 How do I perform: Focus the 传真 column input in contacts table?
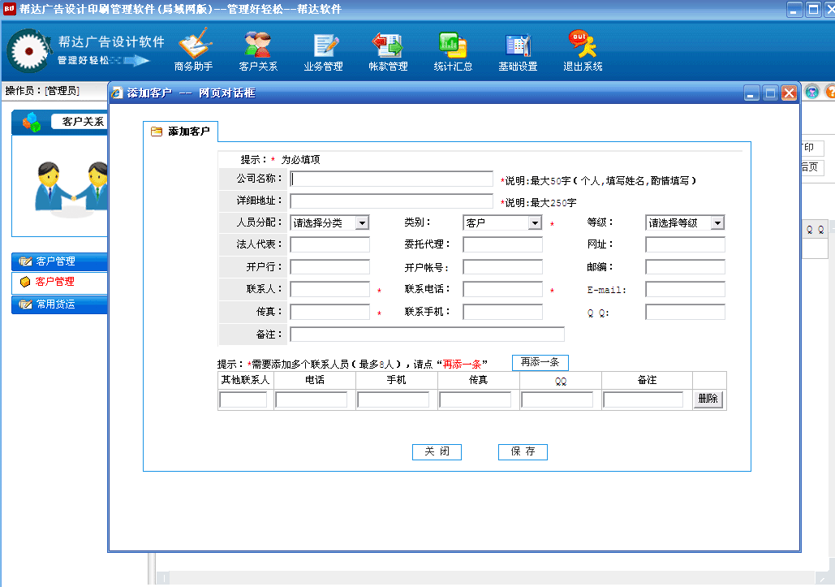coord(475,399)
